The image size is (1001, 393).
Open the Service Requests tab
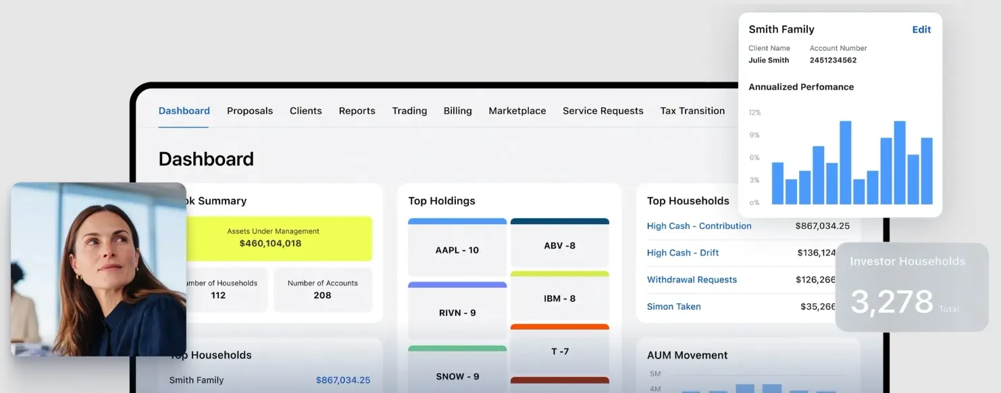click(x=602, y=110)
